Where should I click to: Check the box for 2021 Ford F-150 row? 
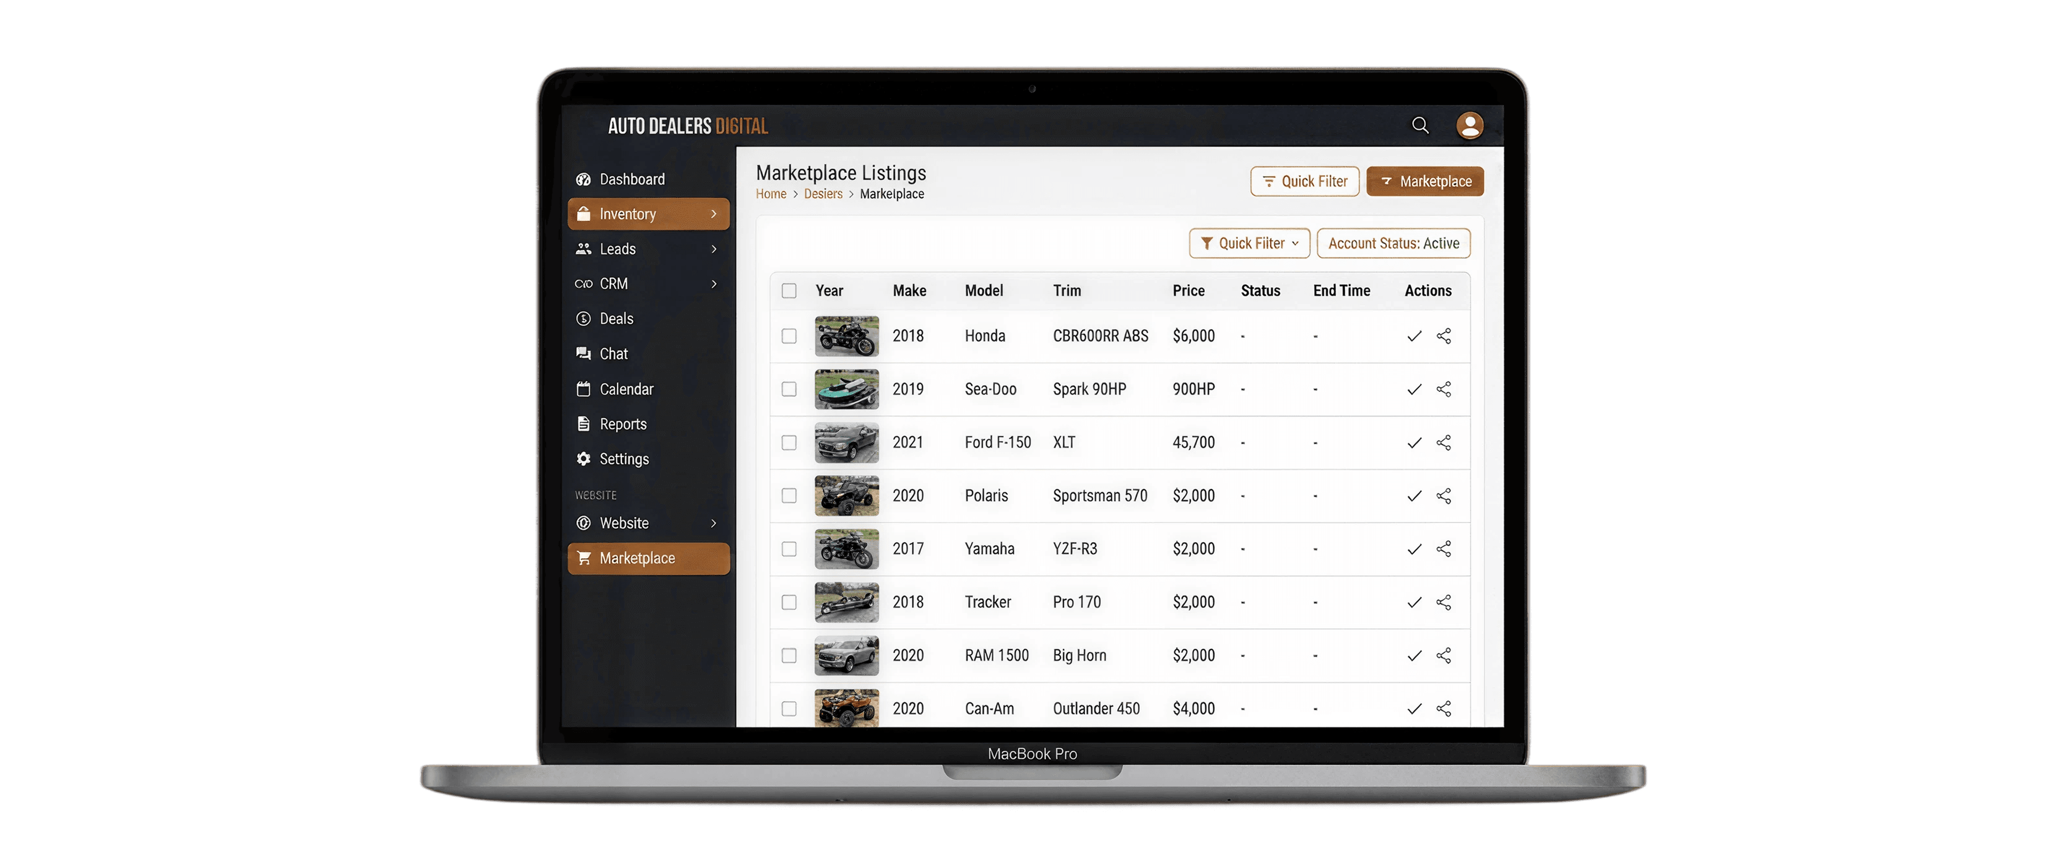point(788,443)
